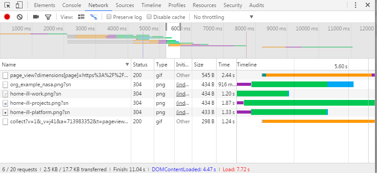This screenshot has width=377, height=173.
Task: Sort by the Size column header
Action: (x=204, y=64)
